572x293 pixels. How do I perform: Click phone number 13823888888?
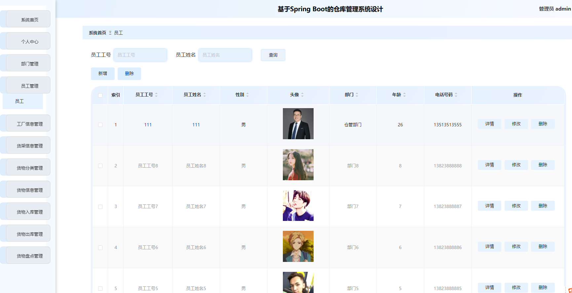tap(447, 166)
